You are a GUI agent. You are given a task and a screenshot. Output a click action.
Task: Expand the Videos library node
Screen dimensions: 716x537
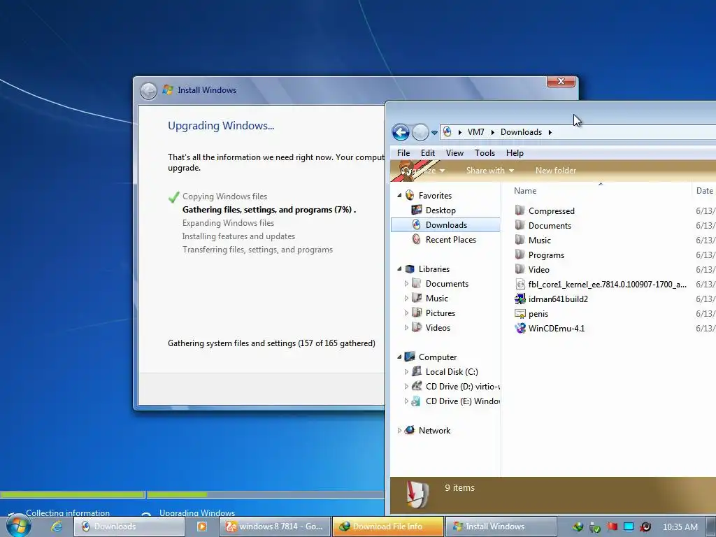tap(406, 327)
